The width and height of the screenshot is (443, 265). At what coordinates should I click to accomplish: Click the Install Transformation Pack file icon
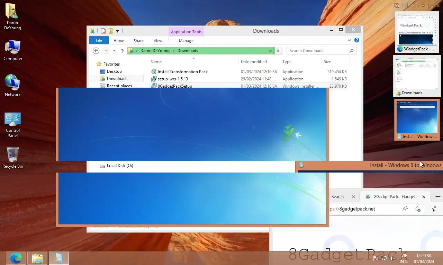coord(154,72)
